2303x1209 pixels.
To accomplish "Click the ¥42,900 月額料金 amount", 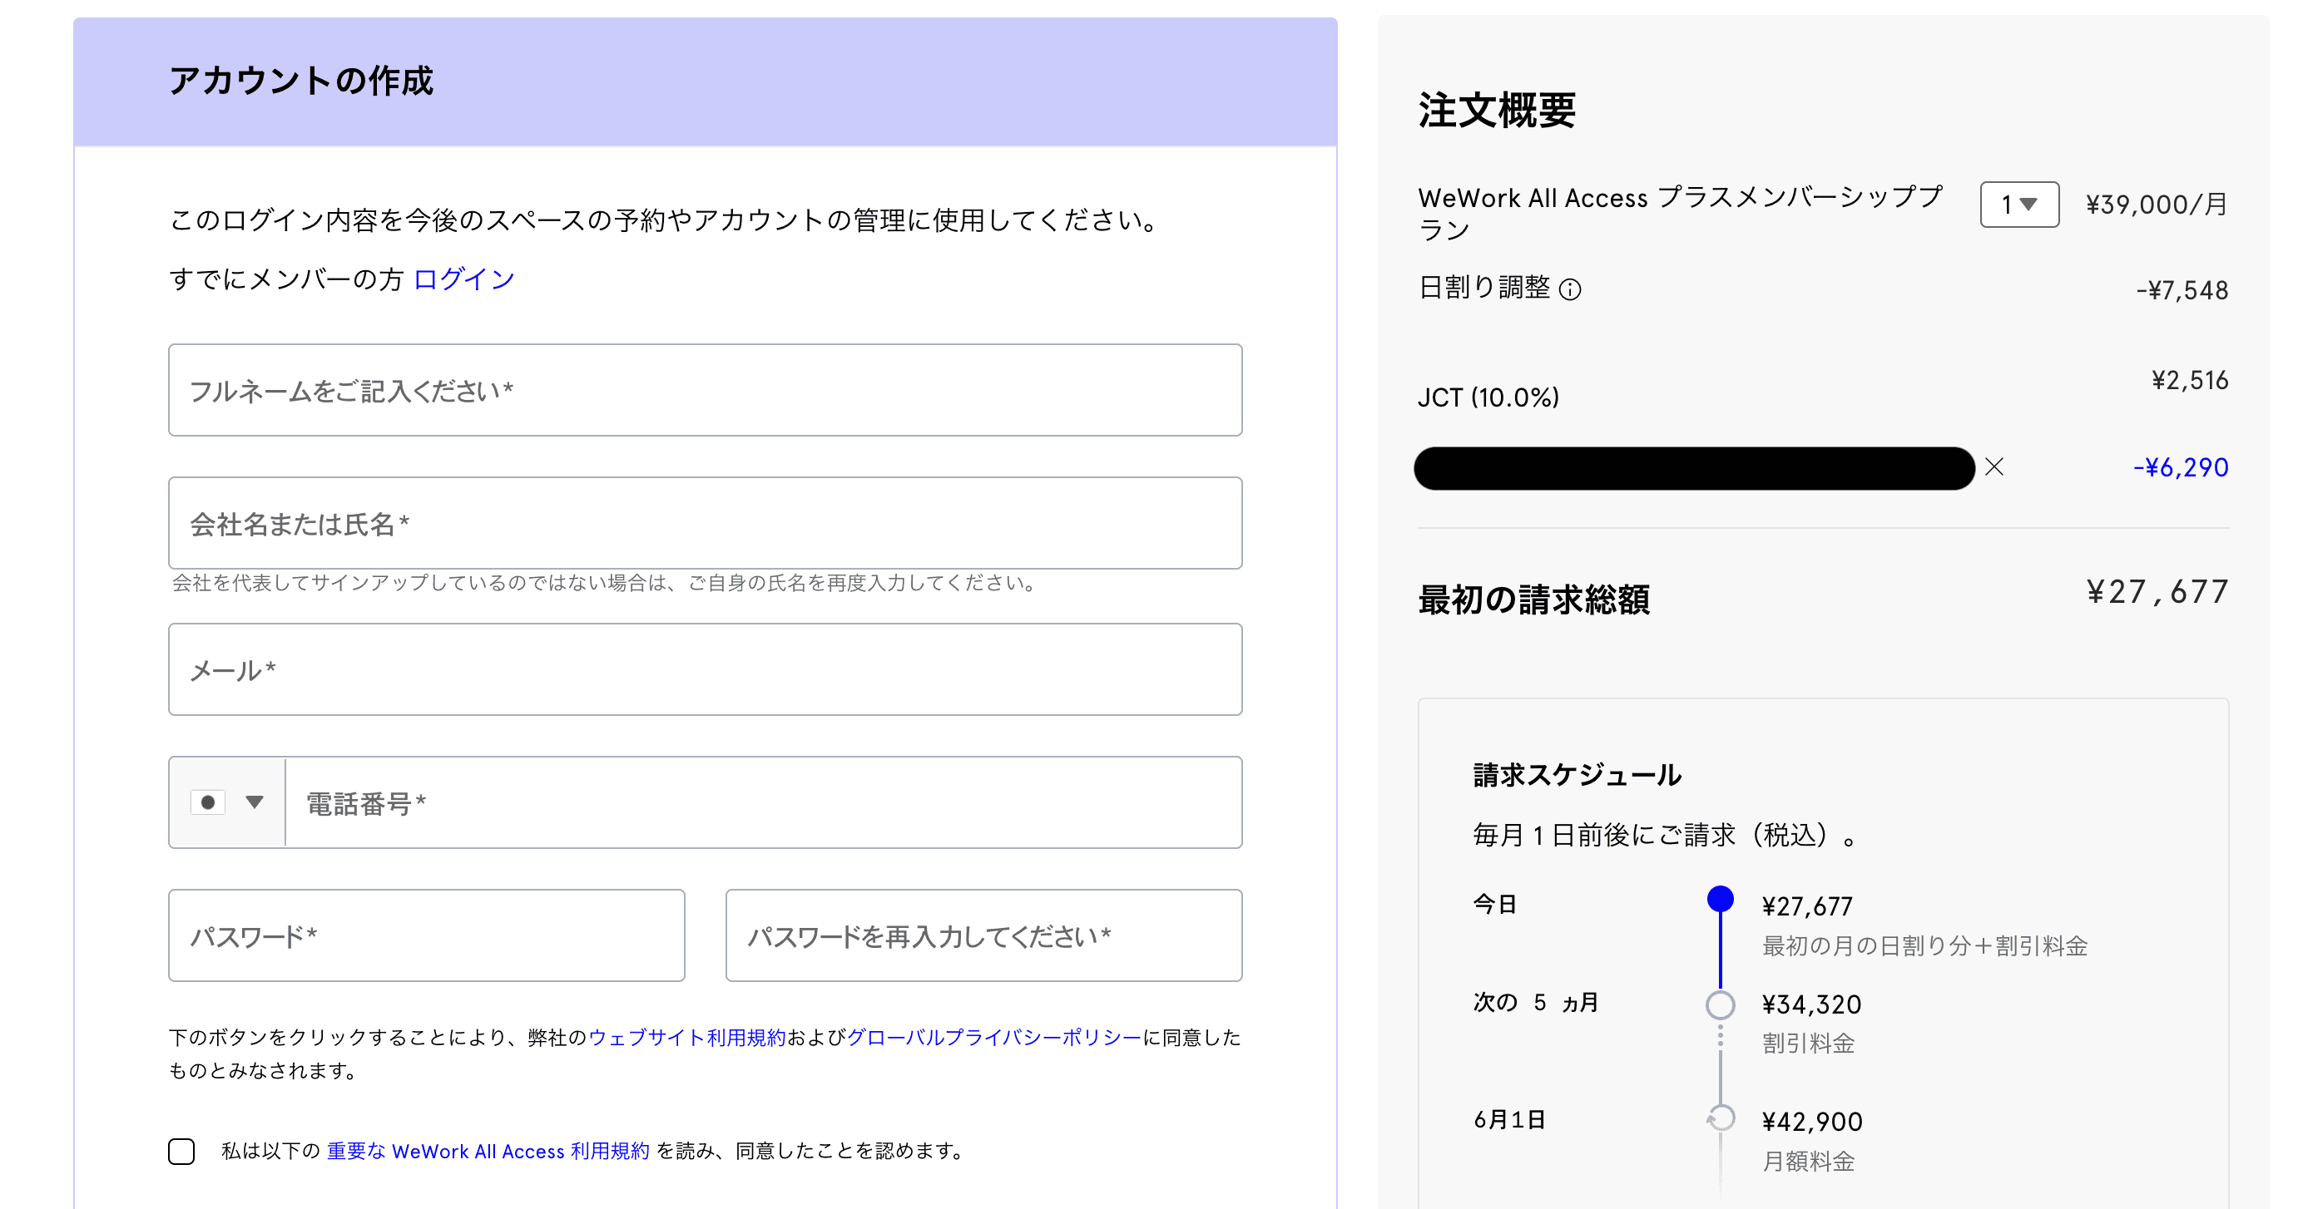I will click(1812, 1123).
